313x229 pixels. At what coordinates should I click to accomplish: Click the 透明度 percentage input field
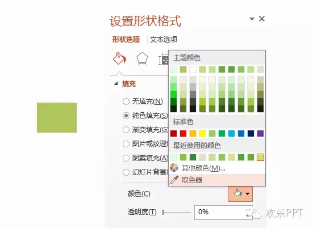tap(223, 213)
